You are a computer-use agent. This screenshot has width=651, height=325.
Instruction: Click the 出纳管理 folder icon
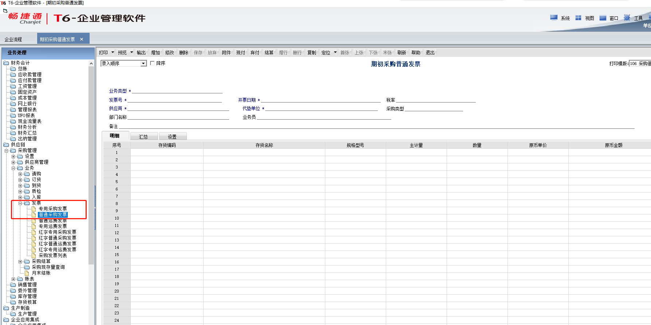[x=13, y=139]
